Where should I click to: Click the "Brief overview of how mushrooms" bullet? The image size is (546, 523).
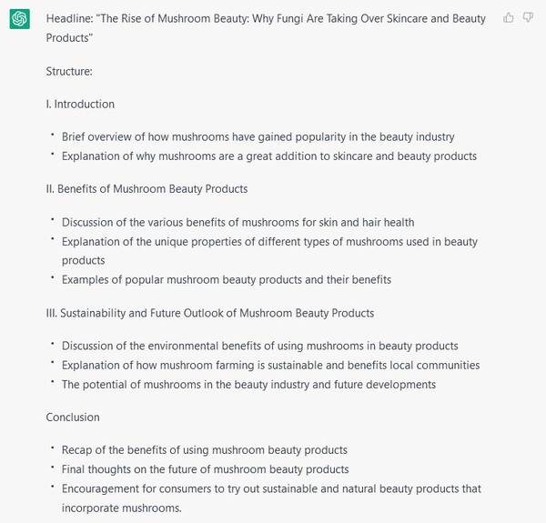pos(258,136)
